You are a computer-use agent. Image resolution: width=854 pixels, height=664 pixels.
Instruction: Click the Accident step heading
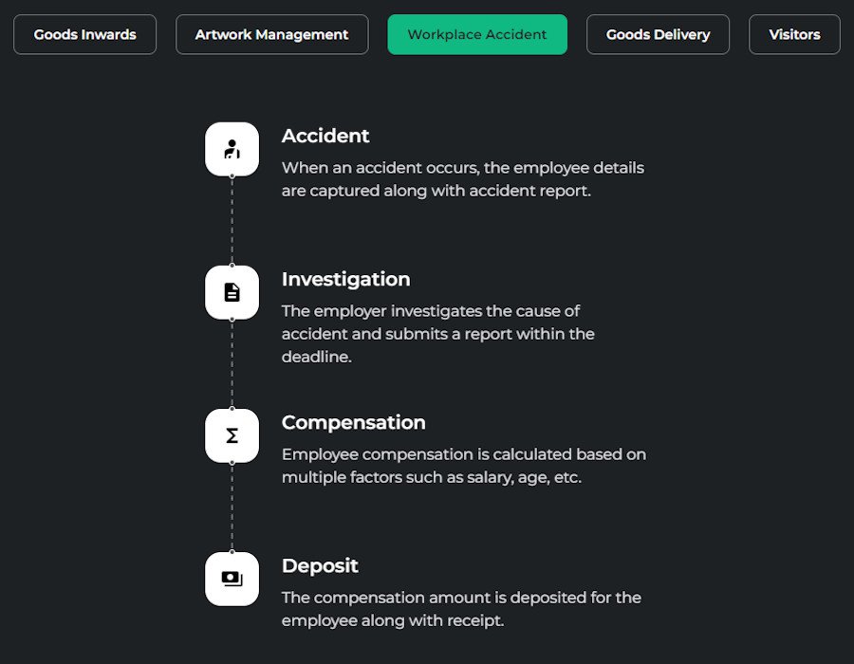click(325, 136)
